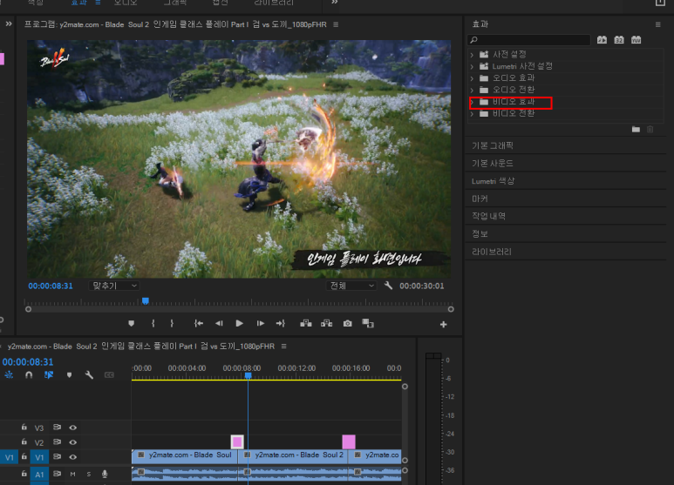Image resolution: width=674 pixels, height=485 pixels.
Task: Expand the arrow beside 사전 설정
Action: (472, 55)
